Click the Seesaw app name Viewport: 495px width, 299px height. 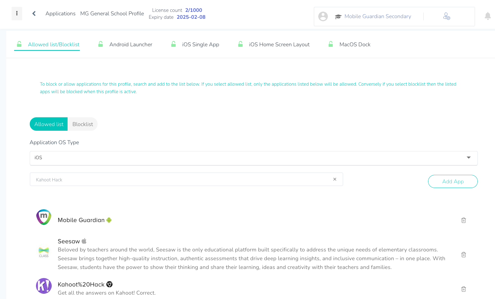pos(69,241)
